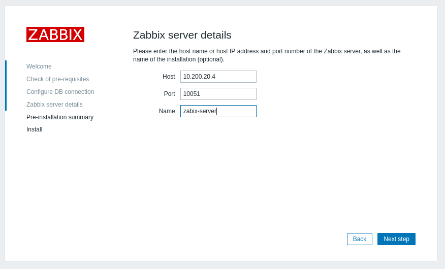
Task: Click the Name field containing zabix-server
Action: 218,111
